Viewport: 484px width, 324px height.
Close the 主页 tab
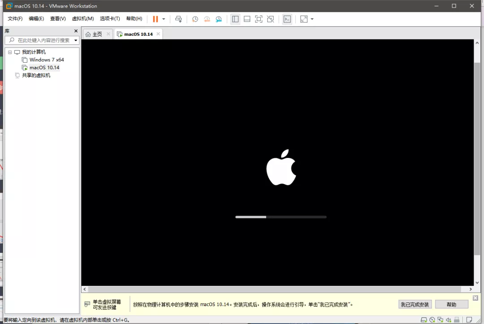coord(108,34)
